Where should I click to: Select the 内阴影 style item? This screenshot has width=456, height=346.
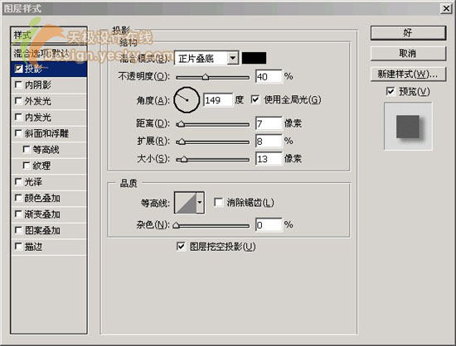tap(49, 85)
